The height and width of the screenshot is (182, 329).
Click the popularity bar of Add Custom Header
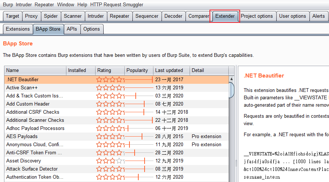(x=139, y=104)
